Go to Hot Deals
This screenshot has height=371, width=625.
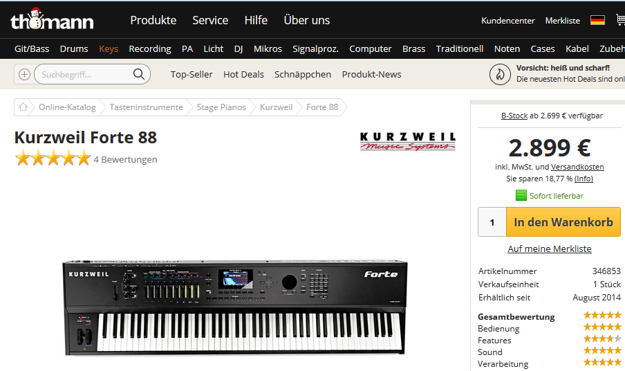(x=243, y=74)
